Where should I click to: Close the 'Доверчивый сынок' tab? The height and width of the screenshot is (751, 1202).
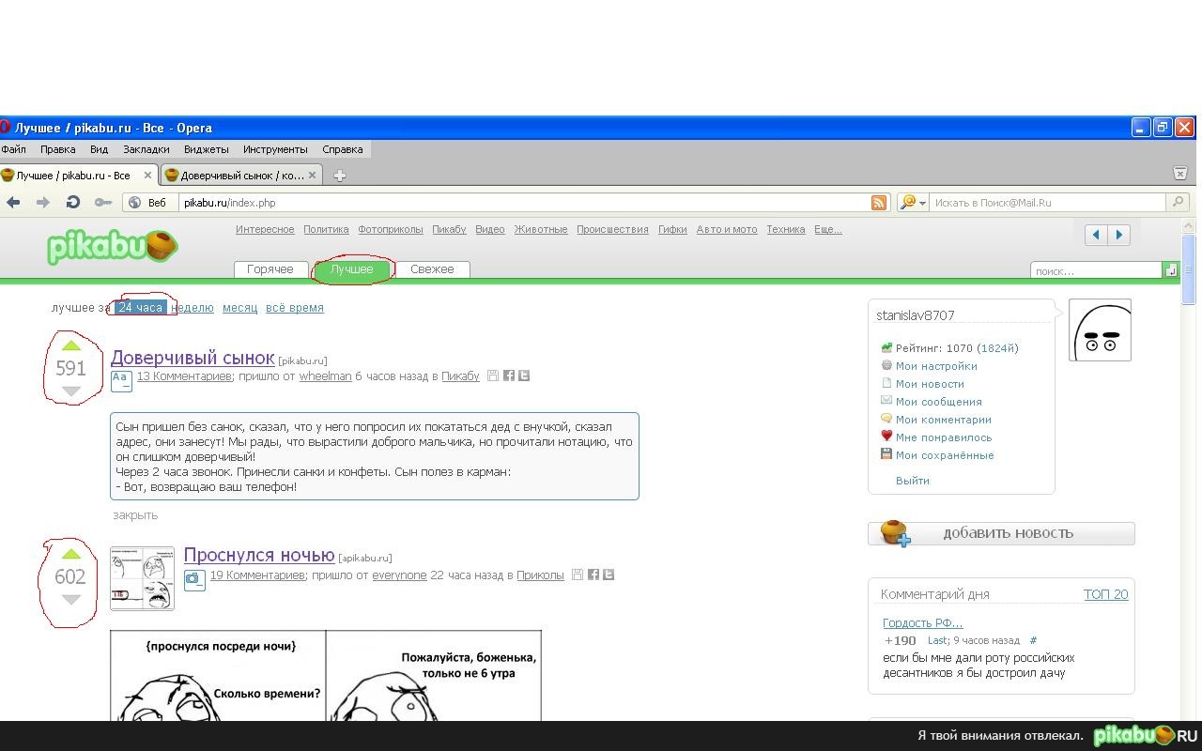pos(314,175)
